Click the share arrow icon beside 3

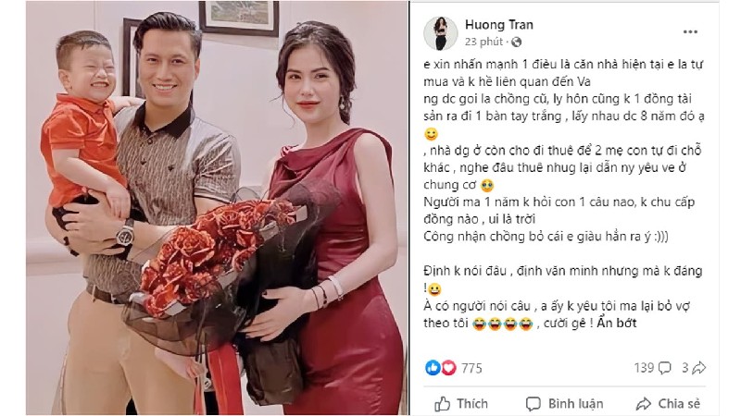coord(699,368)
